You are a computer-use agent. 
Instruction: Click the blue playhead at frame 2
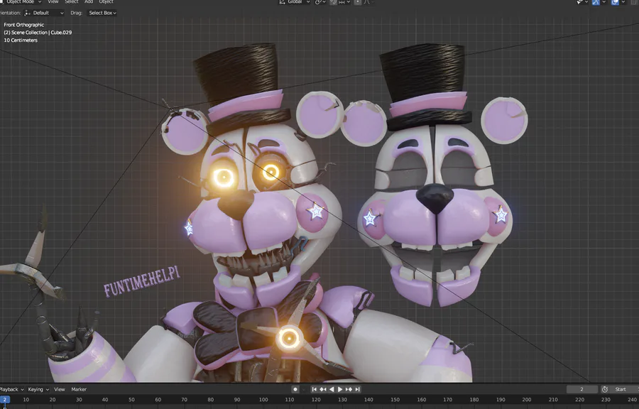pyautogui.click(x=5, y=400)
